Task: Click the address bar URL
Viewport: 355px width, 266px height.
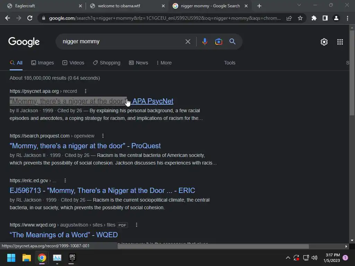Action: 165,18
